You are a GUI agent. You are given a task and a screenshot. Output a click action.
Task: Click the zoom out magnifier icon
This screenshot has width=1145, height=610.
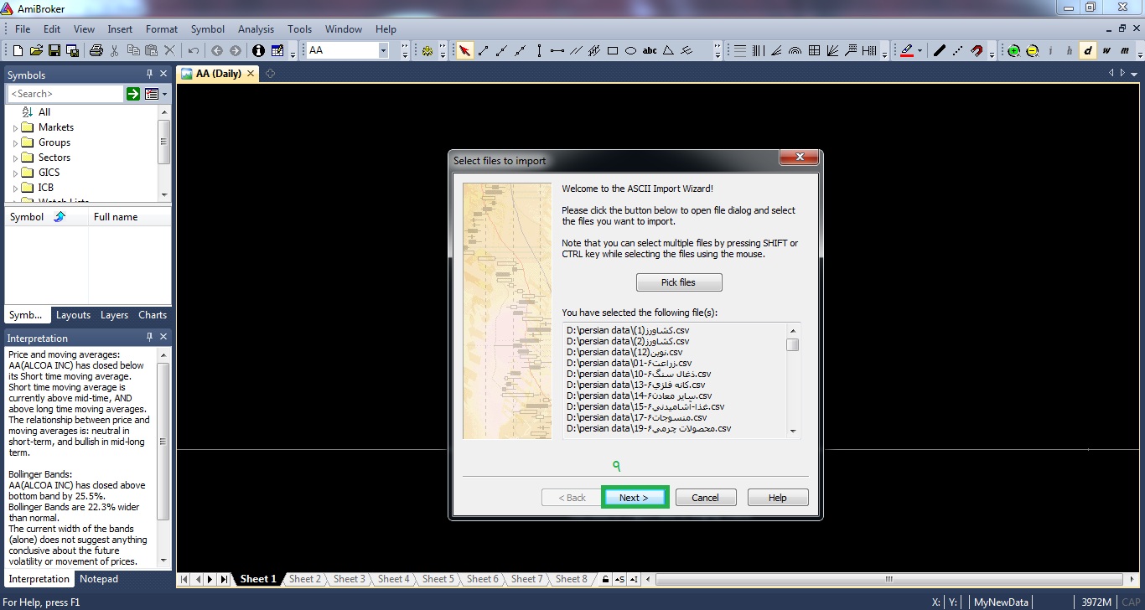(1032, 50)
